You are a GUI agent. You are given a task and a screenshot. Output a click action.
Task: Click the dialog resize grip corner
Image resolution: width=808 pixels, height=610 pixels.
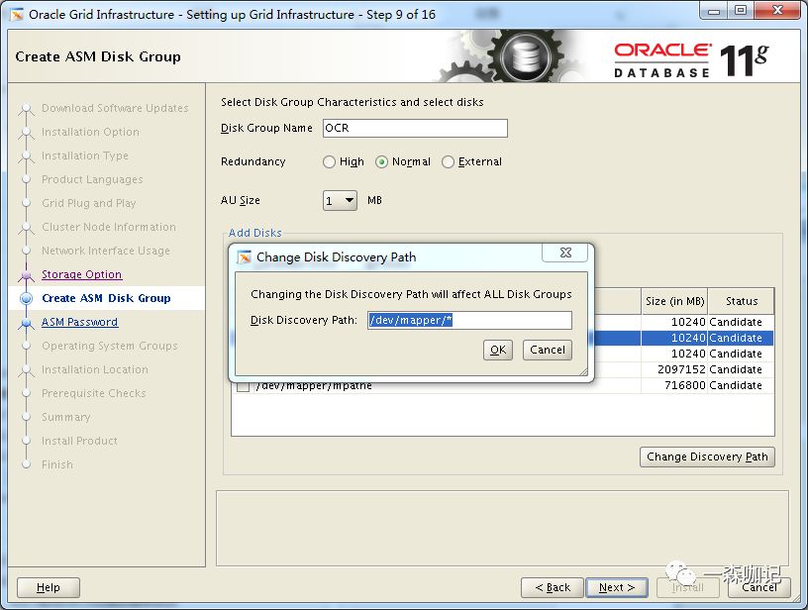pos(583,371)
